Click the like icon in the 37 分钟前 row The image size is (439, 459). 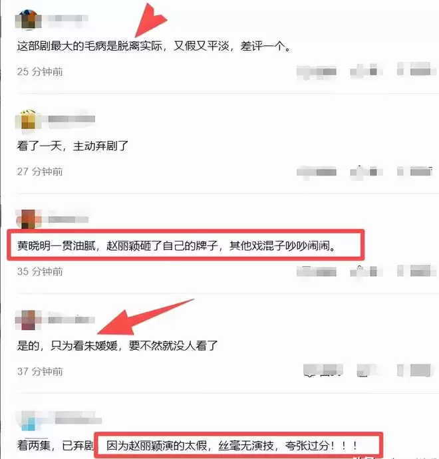pyautogui.click(x=366, y=371)
